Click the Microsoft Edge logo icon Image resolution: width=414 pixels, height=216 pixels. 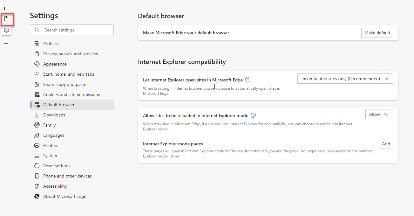37,196
